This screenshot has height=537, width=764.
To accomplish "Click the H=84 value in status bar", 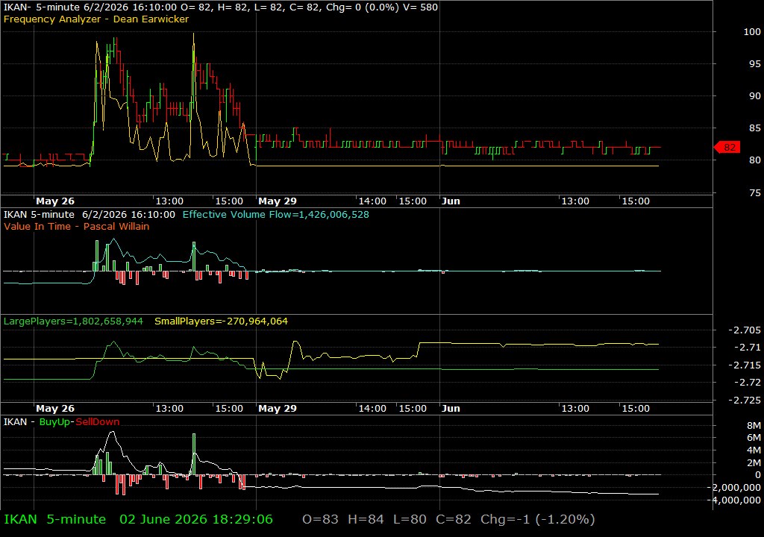I will point(366,519).
